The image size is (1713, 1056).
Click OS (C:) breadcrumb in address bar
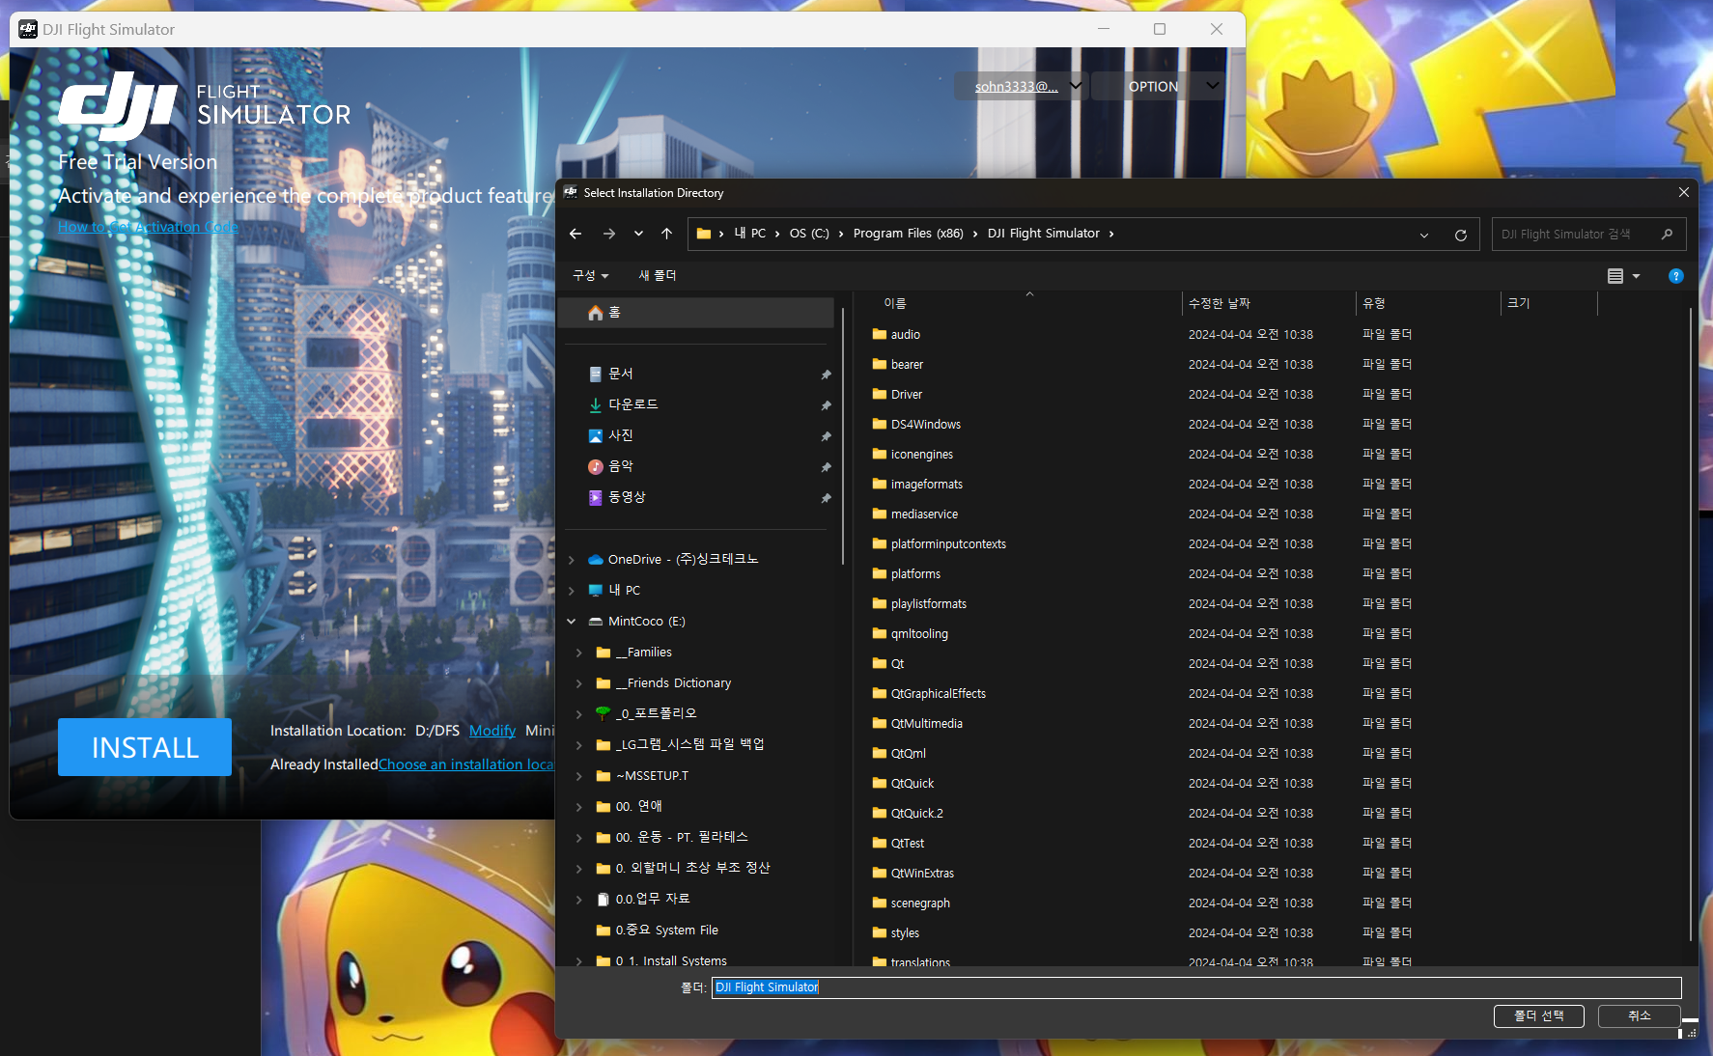pos(809,234)
